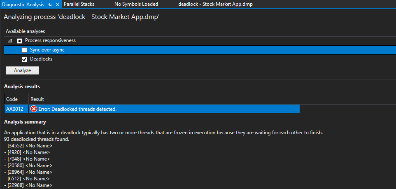Select the AA0012 code cell
Image resolution: width=396 pixels, height=189 pixels.
[x=16, y=109]
